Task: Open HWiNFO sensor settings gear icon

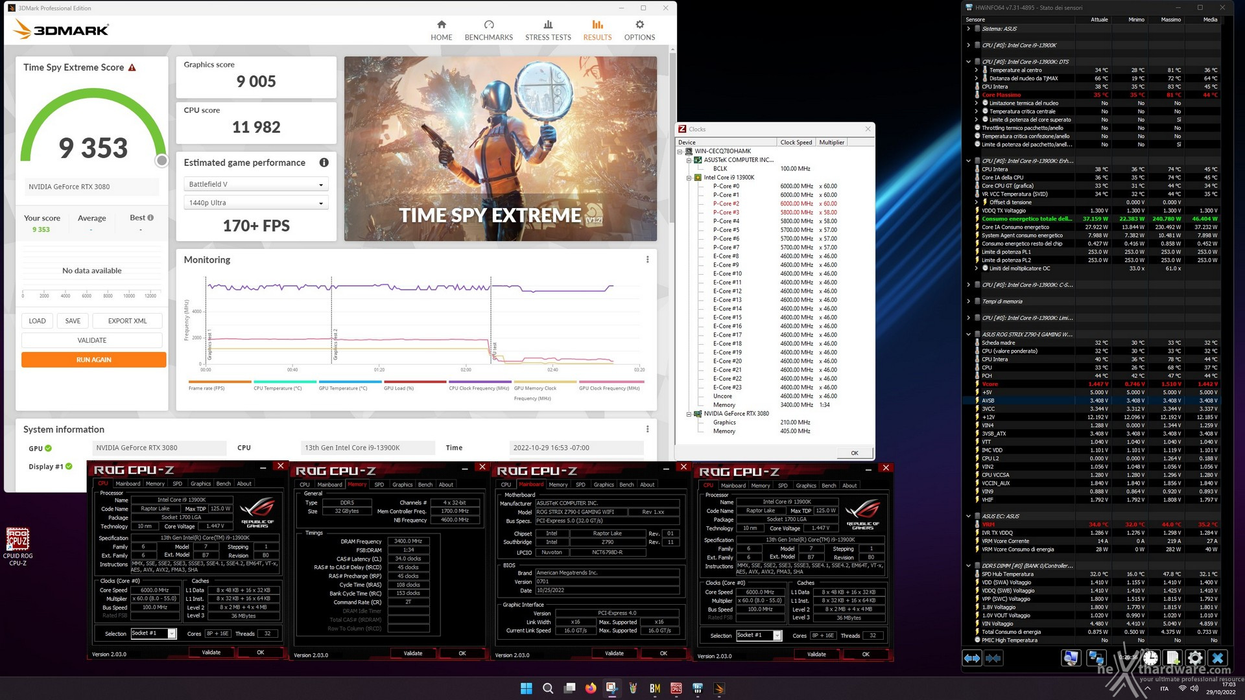Action: pos(1195,658)
